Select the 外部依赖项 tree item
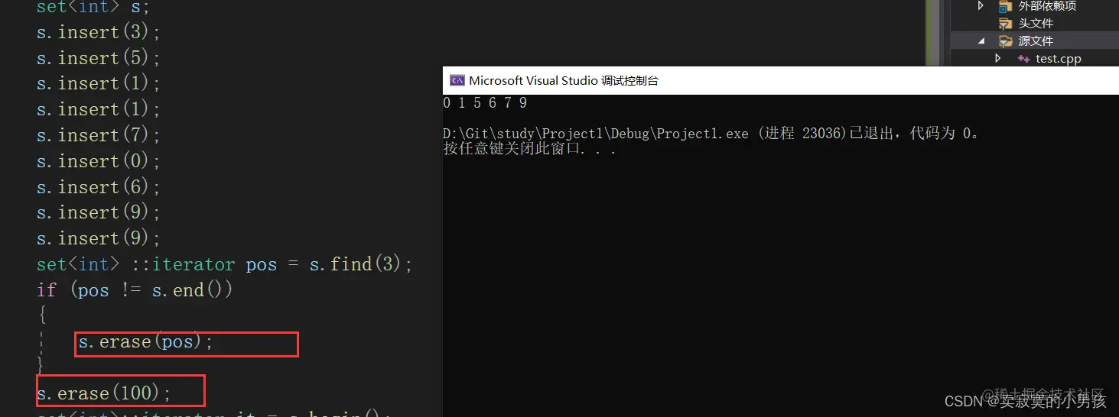This screenshot has width=1119, height=417. tap(1047, 6)
